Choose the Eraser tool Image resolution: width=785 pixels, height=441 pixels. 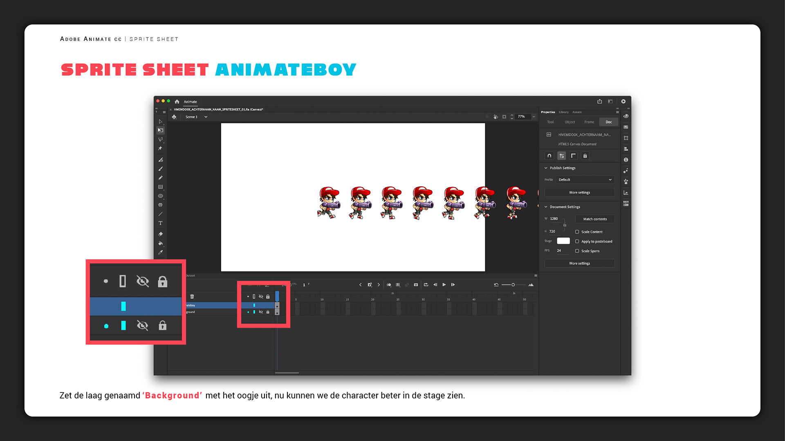pos(161,234)
